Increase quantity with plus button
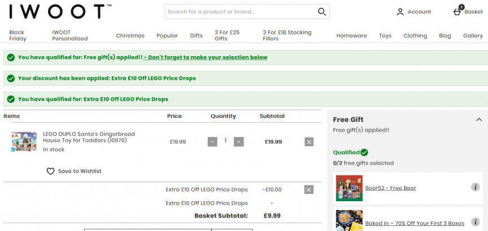488x231 pixels. [x=239, y=142]
